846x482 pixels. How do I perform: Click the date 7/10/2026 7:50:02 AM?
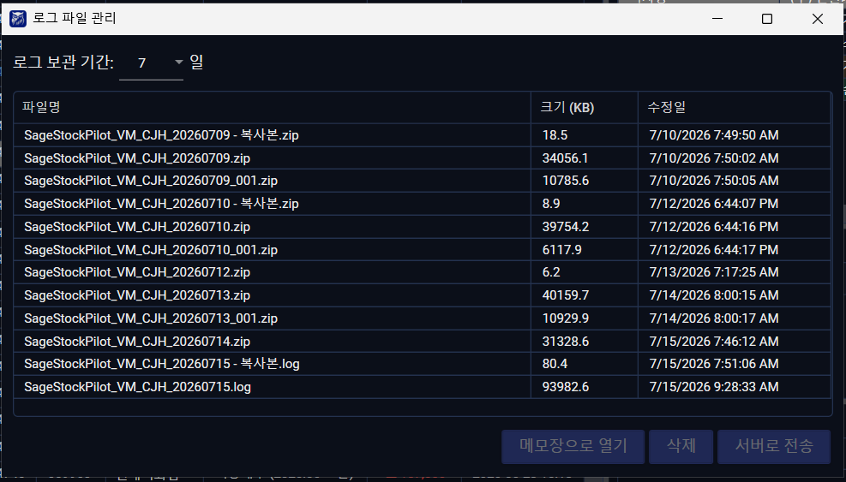[x=714, y=158]
